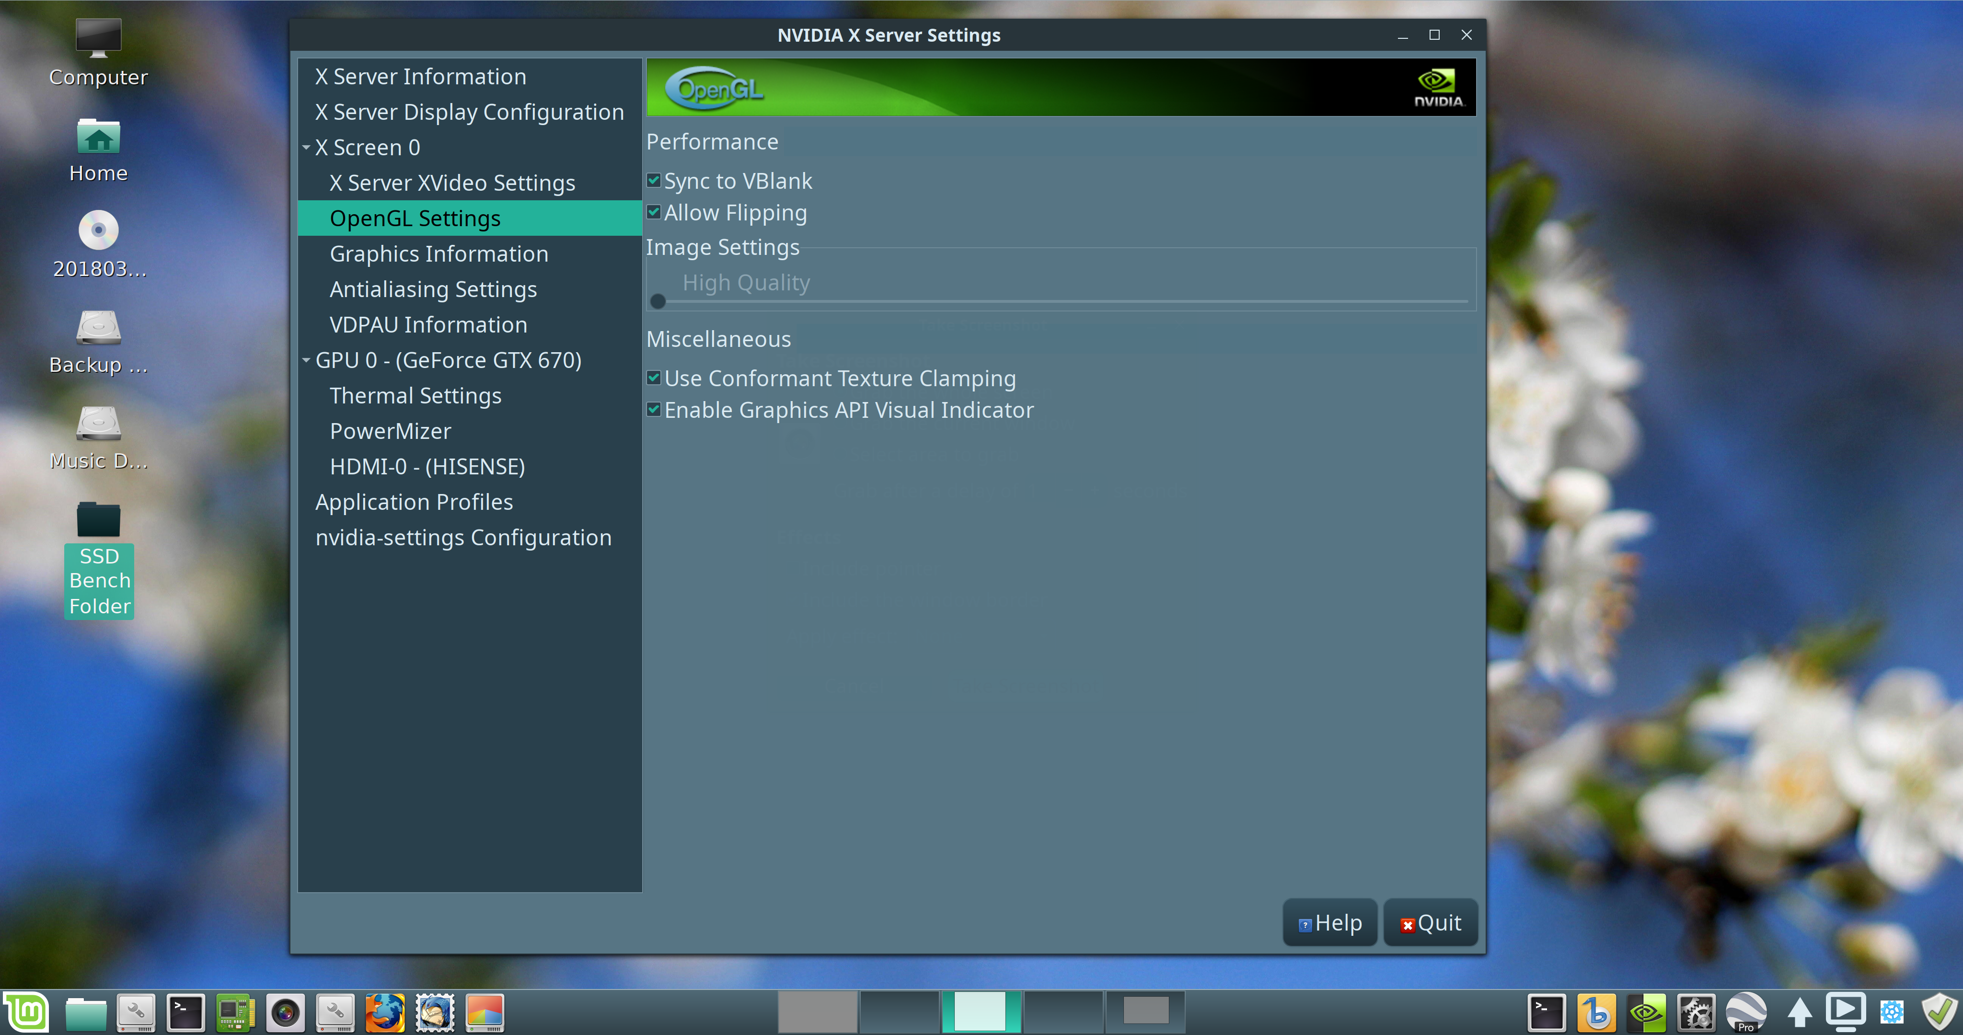Image resolution: width=1963 pixels, height=1035 pixels.
Task: Select HDMI-0 (HISENSE) display entry
Action: (x=427, y=466)
